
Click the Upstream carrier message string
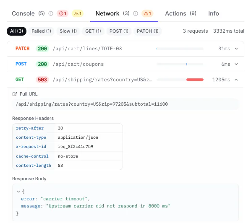[108, 206]
